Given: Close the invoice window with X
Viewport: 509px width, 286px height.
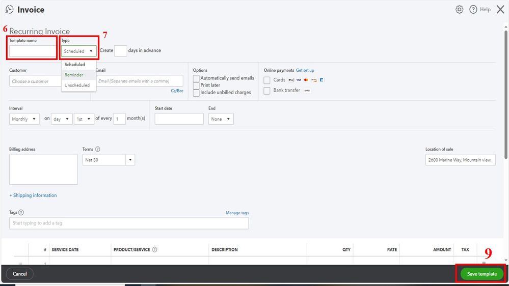Looking at the screenshot, I should tap(500, 9).
